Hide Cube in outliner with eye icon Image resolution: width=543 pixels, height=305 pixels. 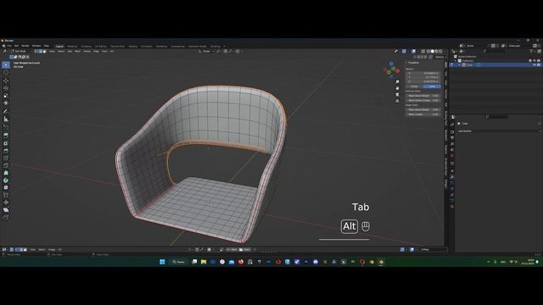click(535, 64)
